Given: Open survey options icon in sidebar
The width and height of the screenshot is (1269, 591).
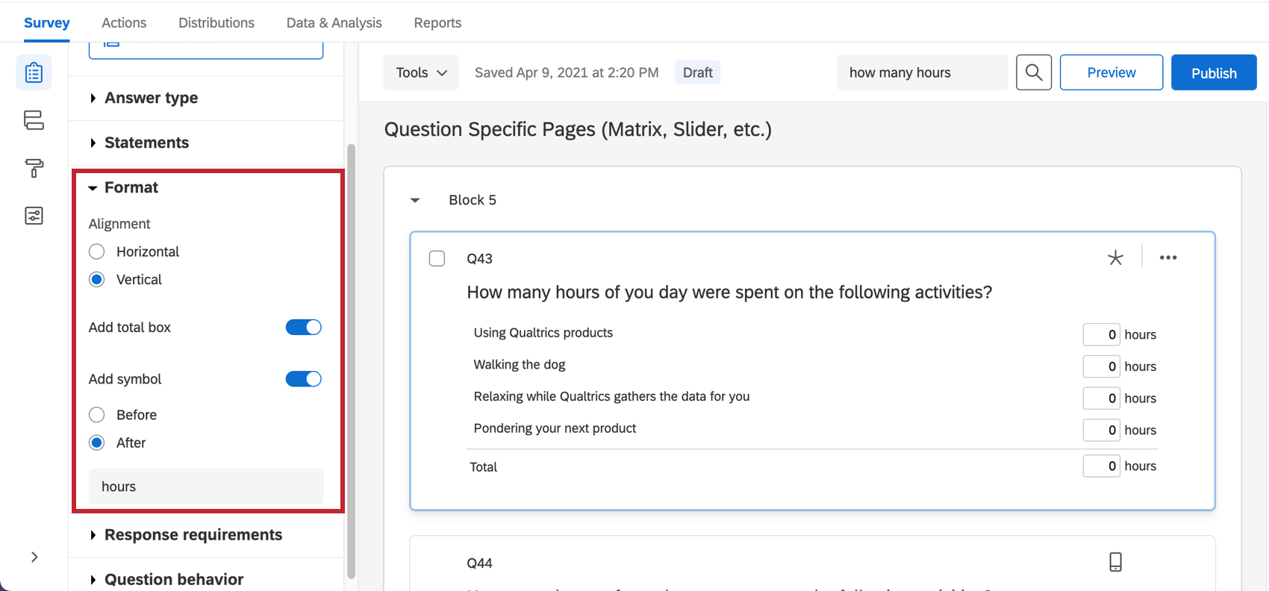Looking at the screenshot, I should point(34,216).
